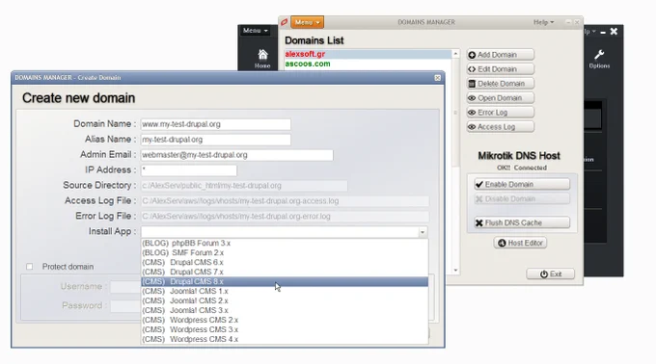Click Delete Domain button
Viewport: 656px width, 364px height.
click(x=501, y=84)
